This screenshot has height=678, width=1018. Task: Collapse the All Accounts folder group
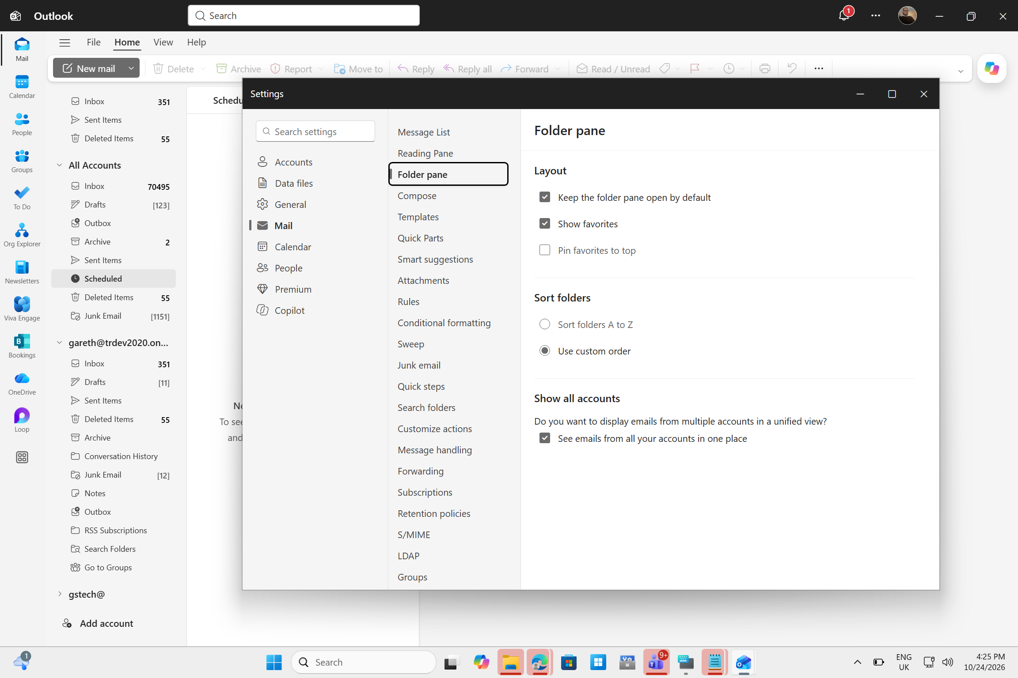pos(60,165)
